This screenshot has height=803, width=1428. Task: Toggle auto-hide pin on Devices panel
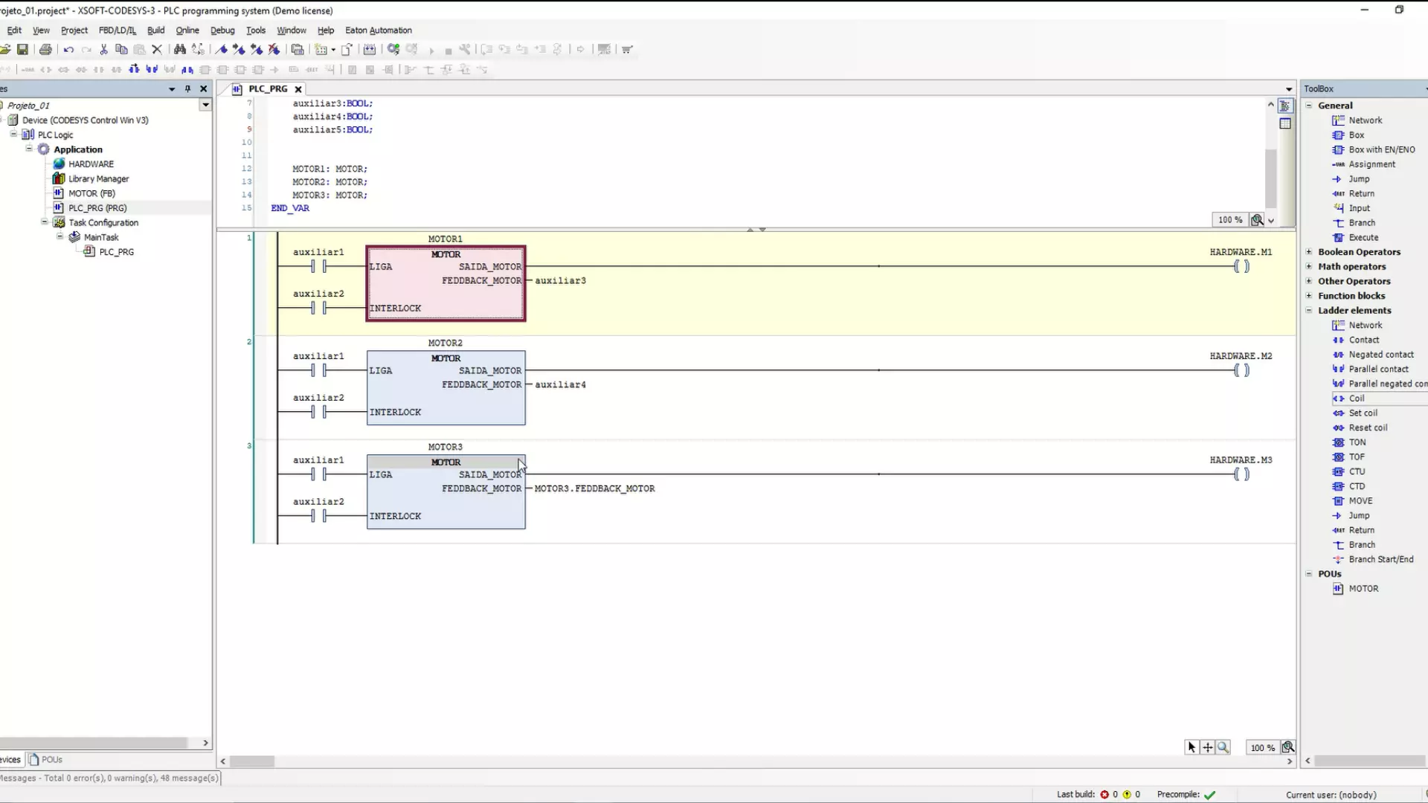click(187, 88)
